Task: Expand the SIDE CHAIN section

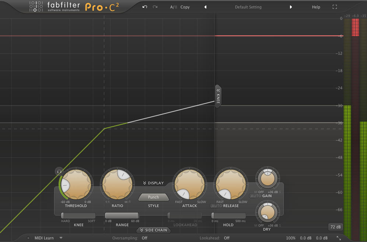Action: 154,230
